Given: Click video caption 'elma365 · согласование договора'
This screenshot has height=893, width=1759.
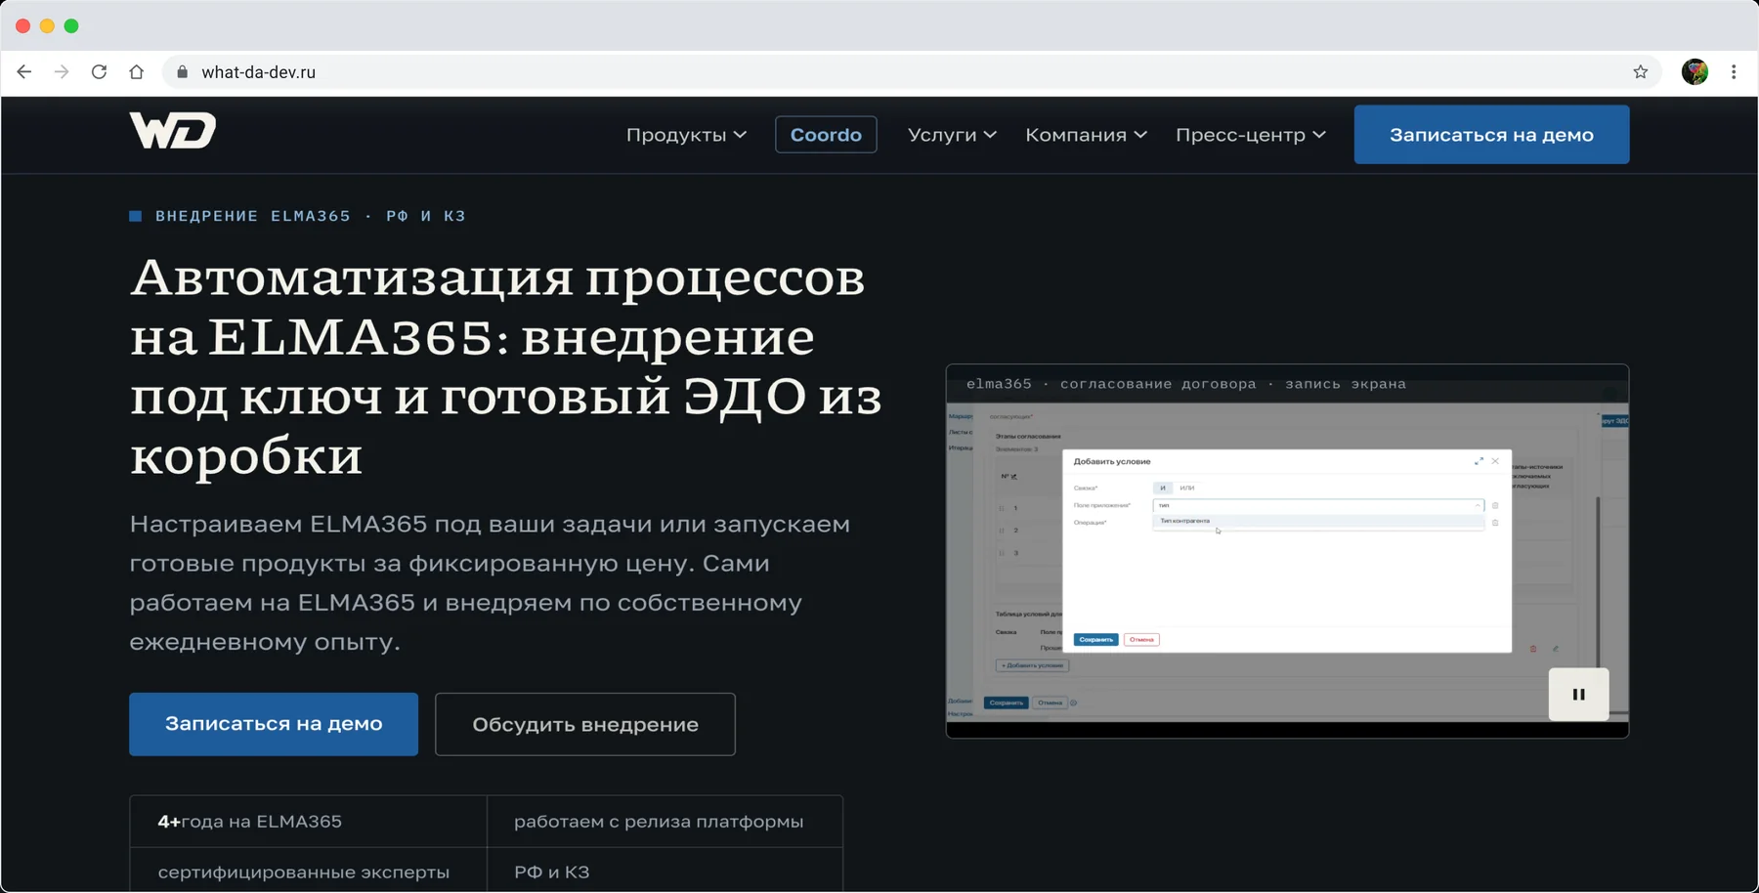Looking at the screenshot, I should pyautogui.click(x=1111, y=384).
